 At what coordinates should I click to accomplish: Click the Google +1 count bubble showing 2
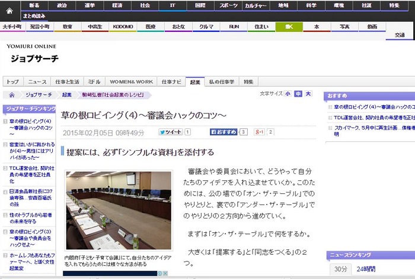tap(270, 132)
